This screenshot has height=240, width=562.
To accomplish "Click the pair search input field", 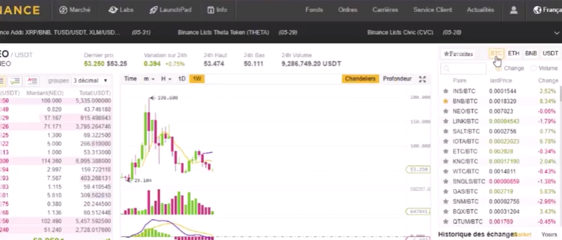I will [x=463, y=68].
